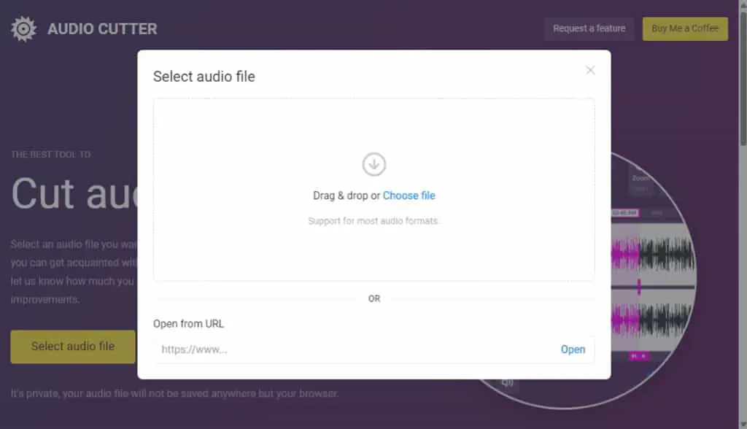Click the AUDIO CUTTER title text

pyautogui.click(x=102, y=29)
